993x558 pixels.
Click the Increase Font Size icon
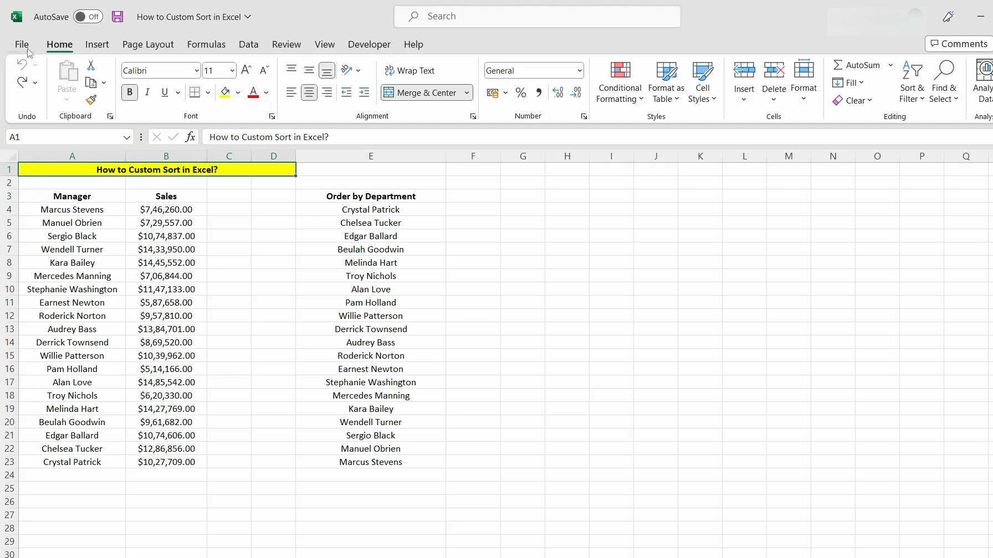[247, 70]
